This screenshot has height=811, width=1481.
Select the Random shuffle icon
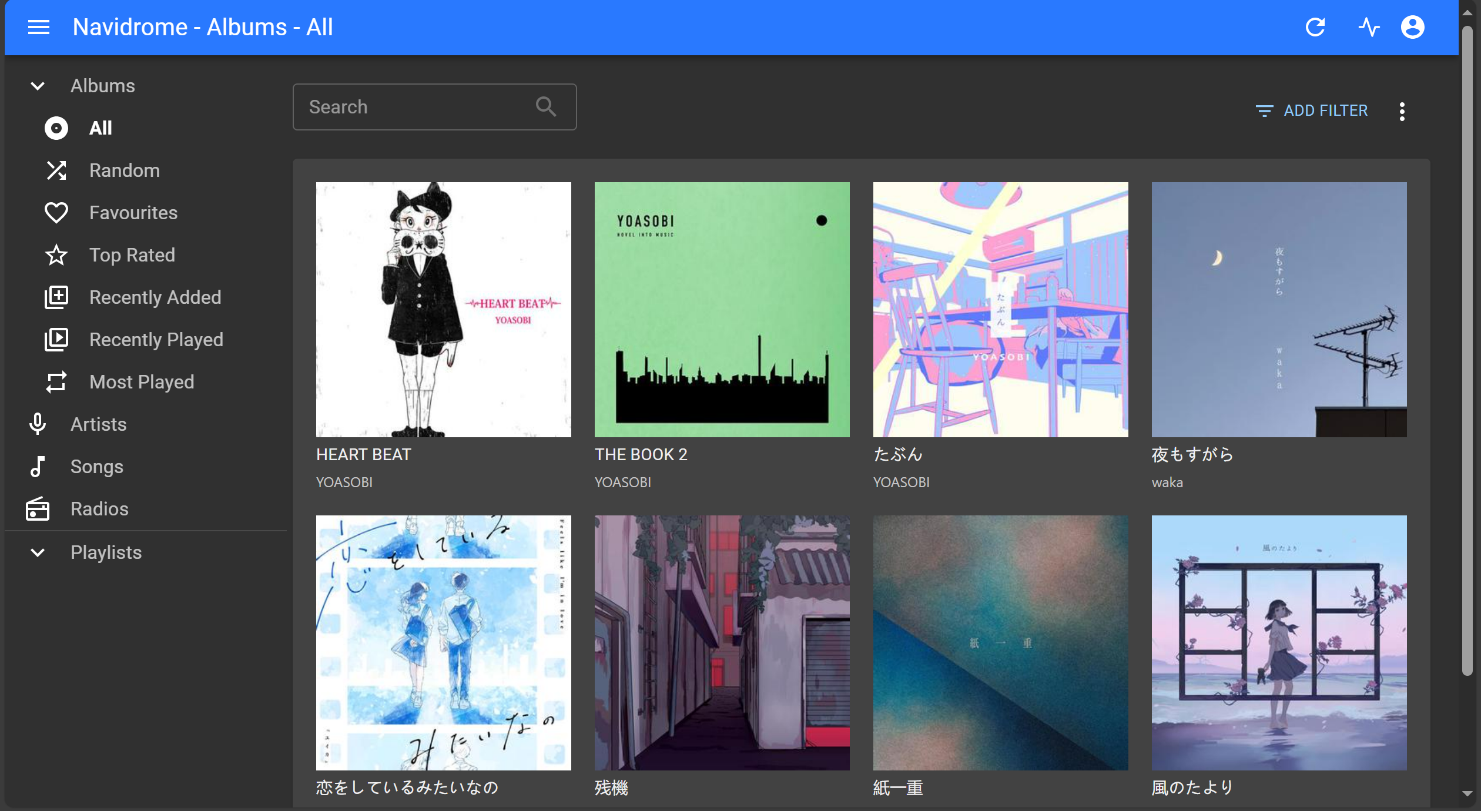56,170
